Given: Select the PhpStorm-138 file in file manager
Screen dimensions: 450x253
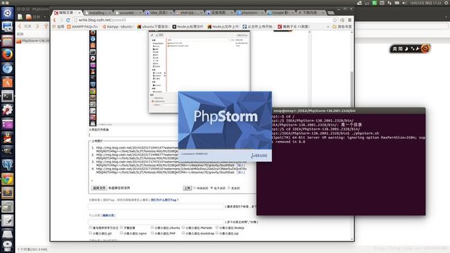Looking at the screenshot, I should click(x=33, y=41).
